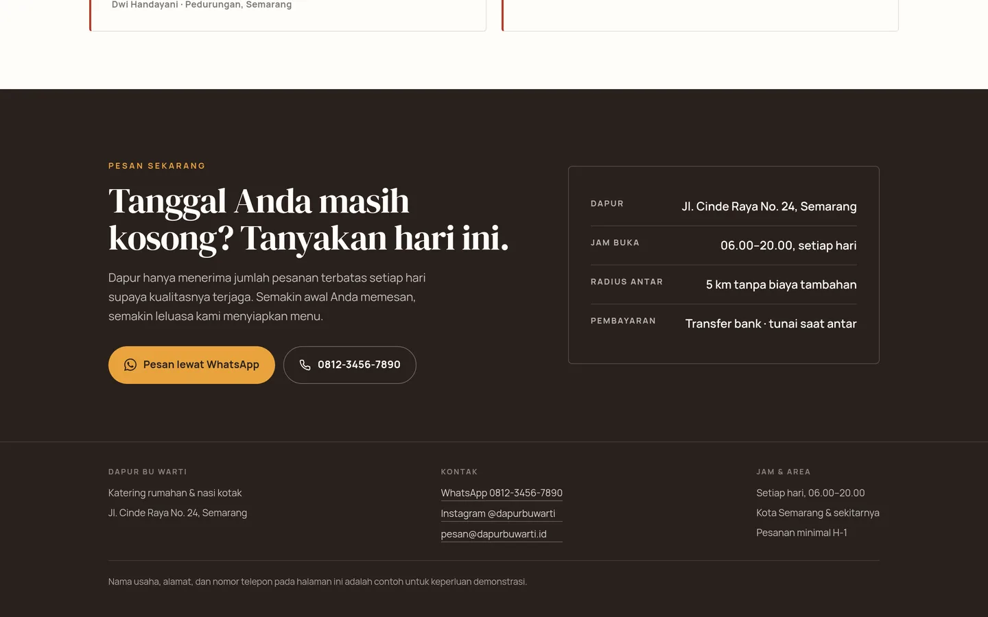Click the heading Tanggal Anda masih kosong
The width and height of the screenshot is (988, 617).
click(x=309, y=219)
